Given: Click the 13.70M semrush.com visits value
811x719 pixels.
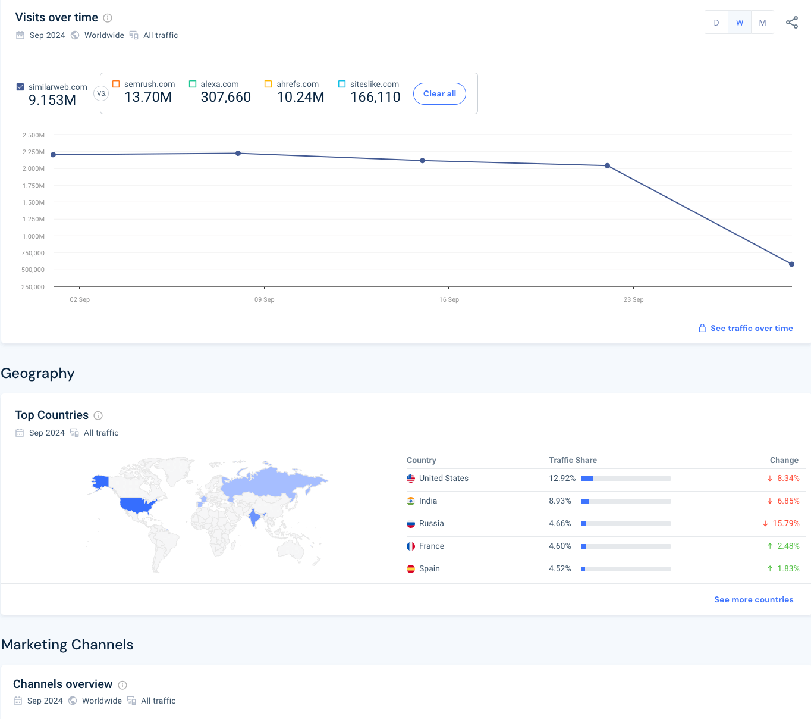Looking at the screenshot, I should click(x=148, y=97).
